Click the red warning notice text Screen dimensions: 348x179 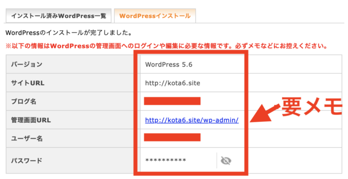(167, 46)
